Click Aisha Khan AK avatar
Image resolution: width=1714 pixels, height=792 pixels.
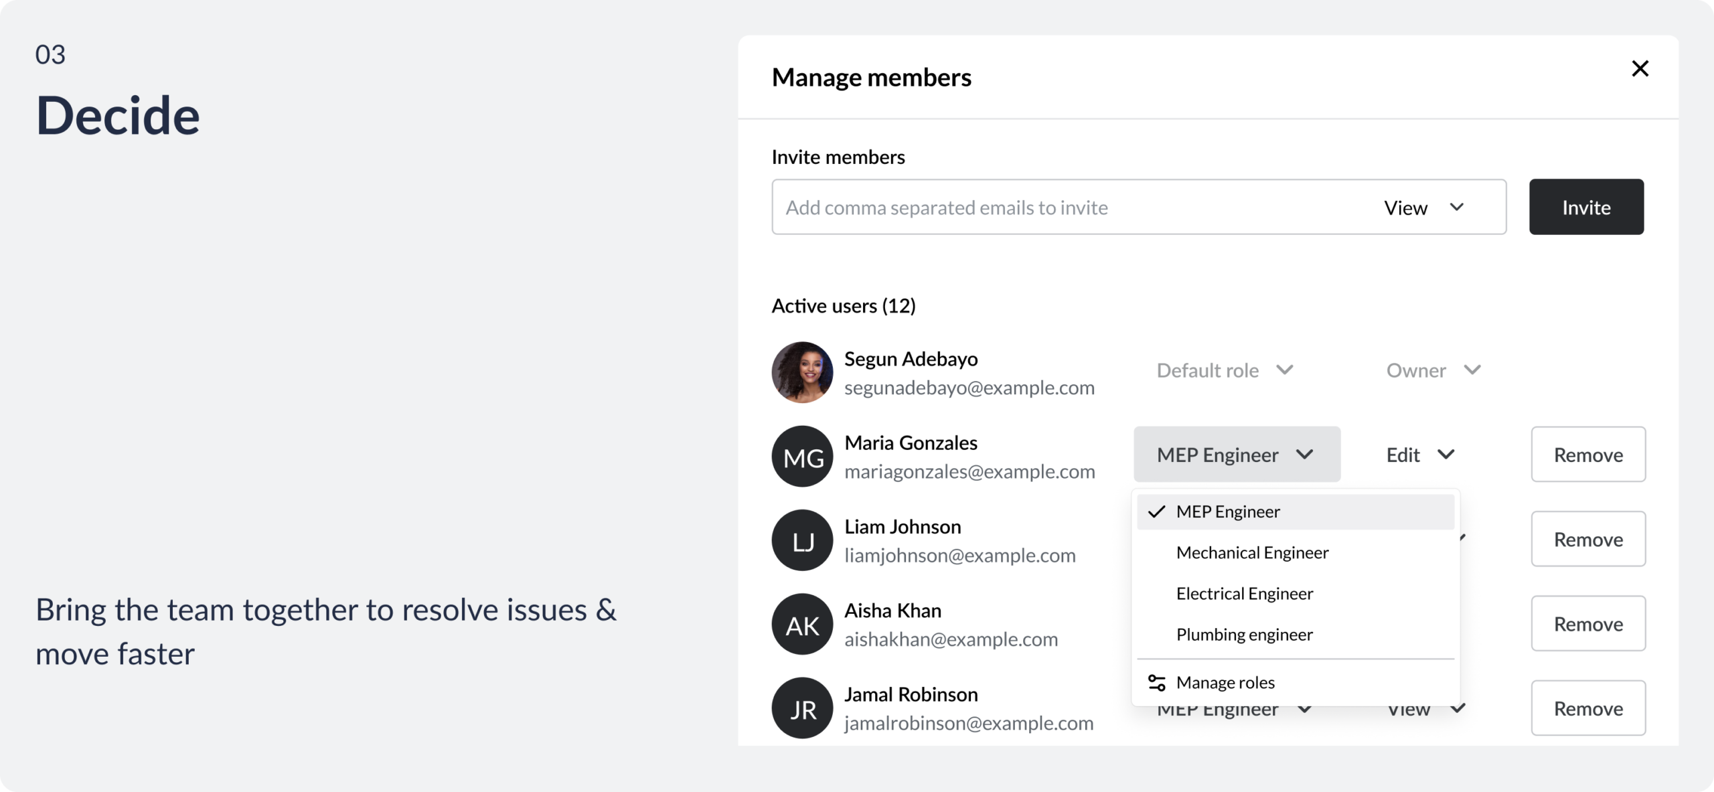pos(802,624)
